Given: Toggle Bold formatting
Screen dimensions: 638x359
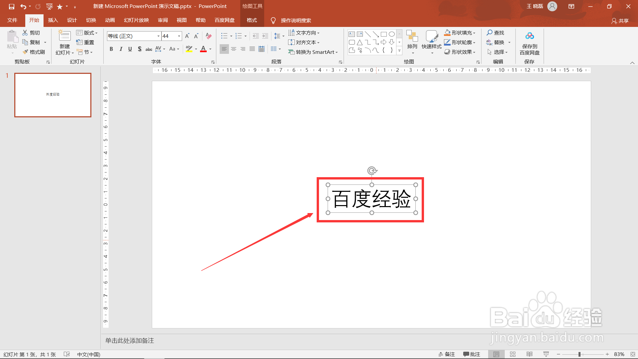Looking at the screenshot, I should (111, 49).
